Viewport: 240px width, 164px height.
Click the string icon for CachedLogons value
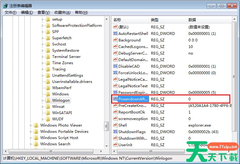click(115, 46)
